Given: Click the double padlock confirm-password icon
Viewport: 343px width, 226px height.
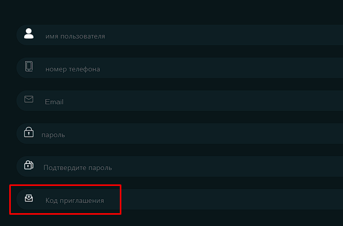Looking at the screenshot, I should click(29, 165).
